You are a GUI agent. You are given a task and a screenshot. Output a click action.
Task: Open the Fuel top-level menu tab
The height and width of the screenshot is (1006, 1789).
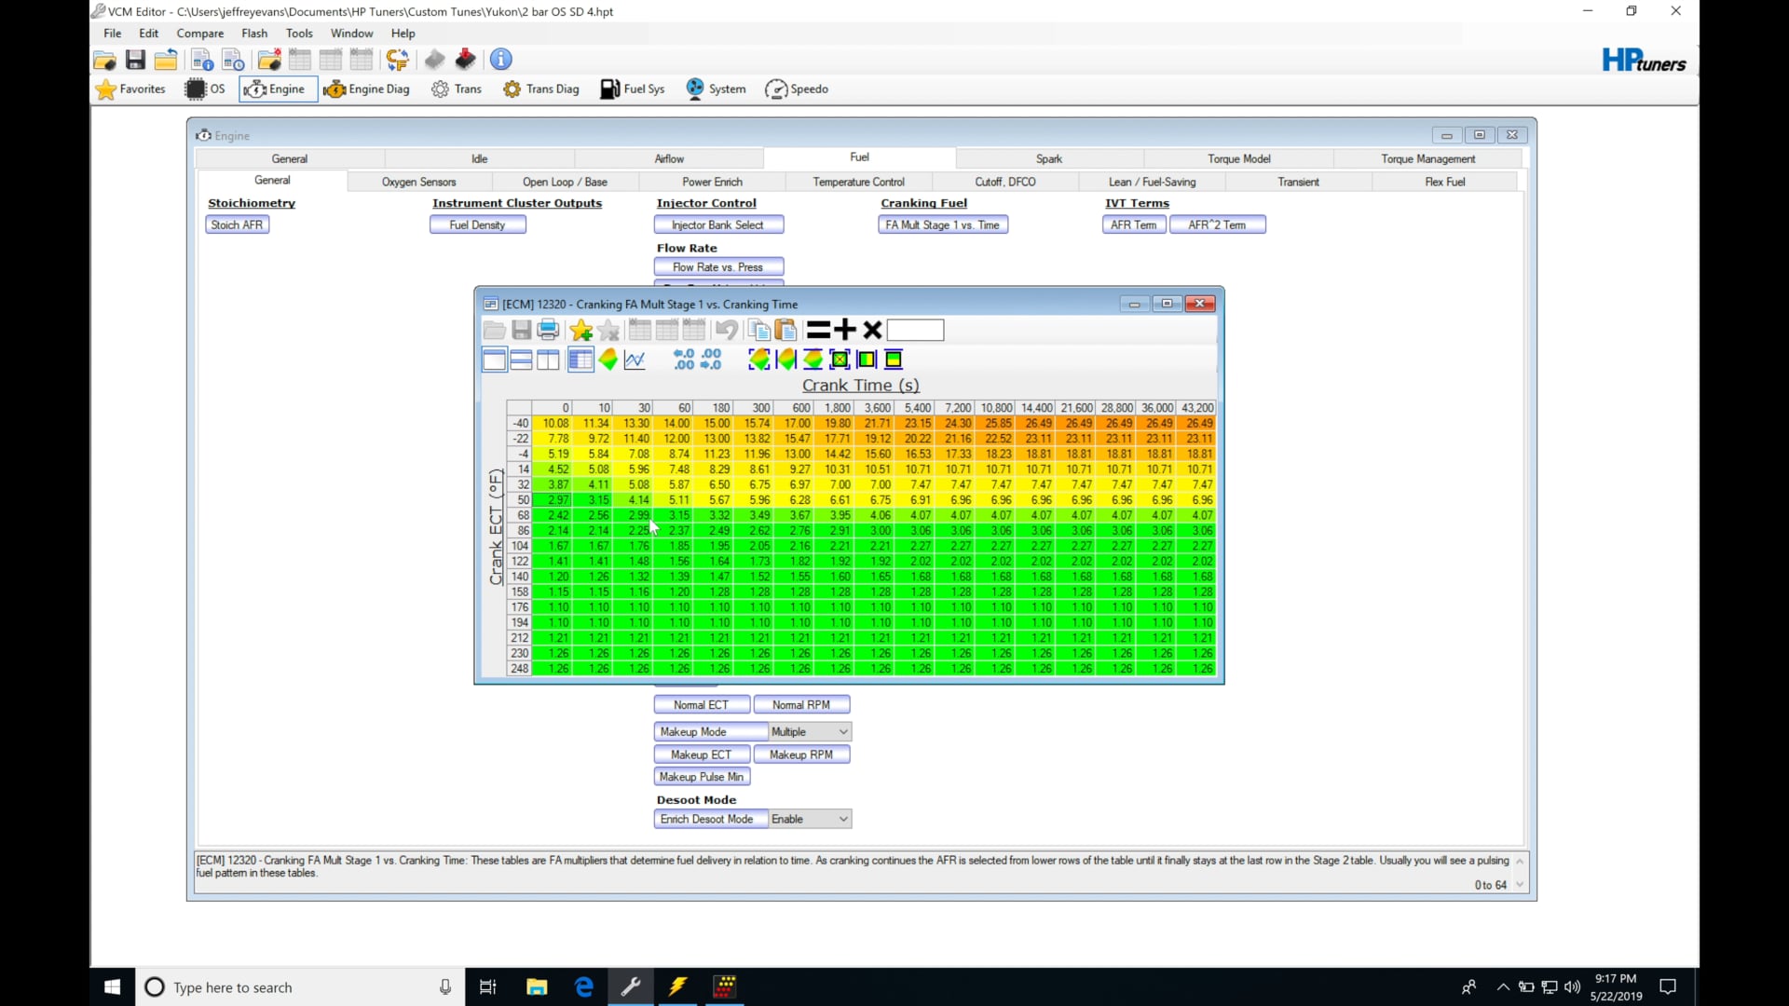859,157
